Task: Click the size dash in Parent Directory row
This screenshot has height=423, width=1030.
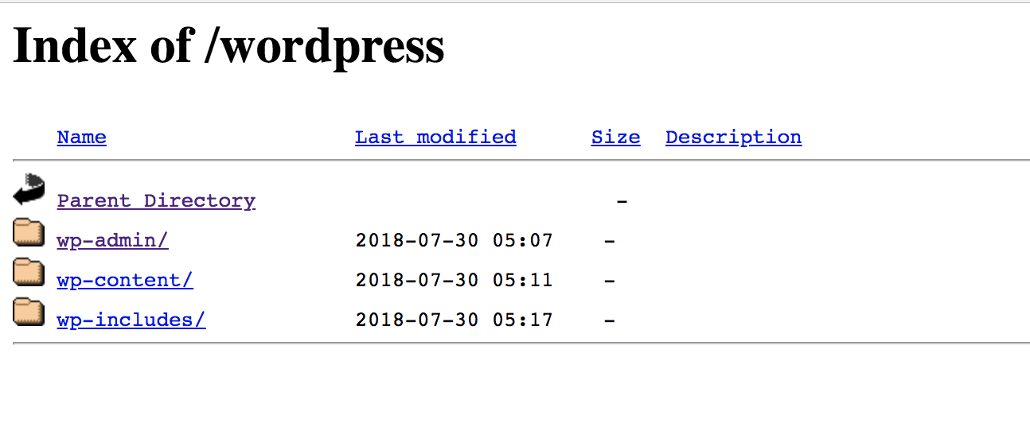Action: point(622,201)
